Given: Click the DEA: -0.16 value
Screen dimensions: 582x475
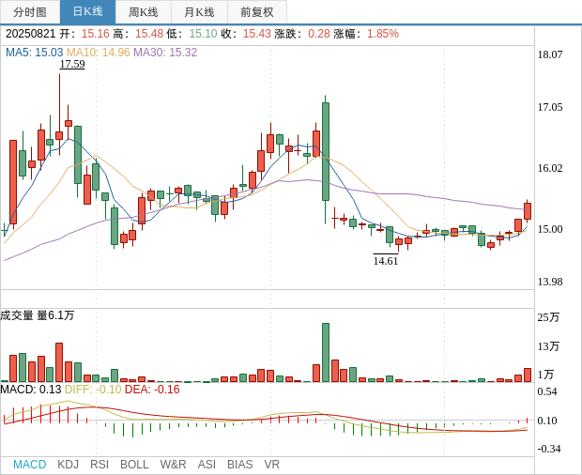Looking at the screenshot, I should [x=152, y=390].
